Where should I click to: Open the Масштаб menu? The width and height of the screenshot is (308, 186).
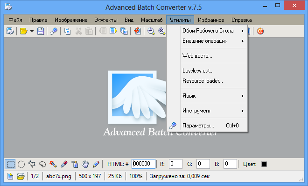click(152, 20)
